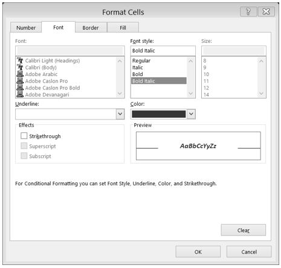The height and width of the screenshot is (268, 281).
Task: Select Adobe Arabic font
Action: 41,74
